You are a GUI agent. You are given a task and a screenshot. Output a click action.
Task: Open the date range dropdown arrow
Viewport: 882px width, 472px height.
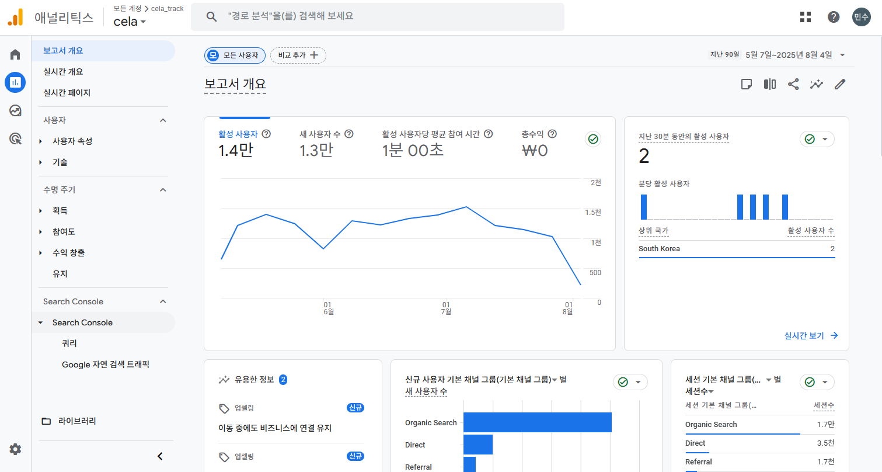(x=842, y=55)
